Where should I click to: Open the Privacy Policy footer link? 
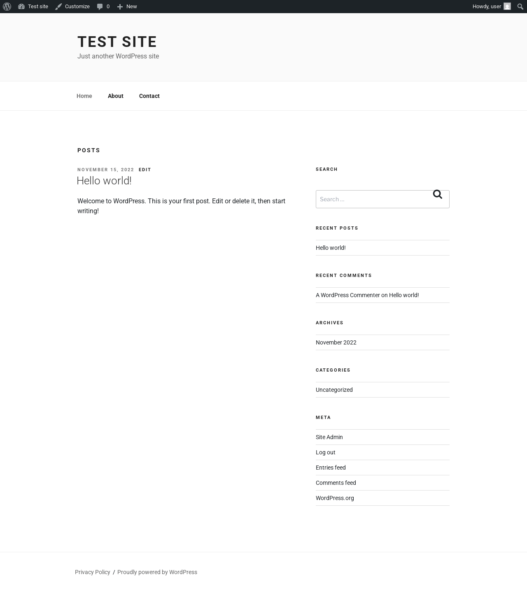click(93, 572)
